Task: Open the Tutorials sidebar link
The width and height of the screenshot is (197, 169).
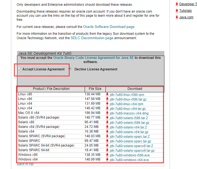Action: tap(185, 11)
